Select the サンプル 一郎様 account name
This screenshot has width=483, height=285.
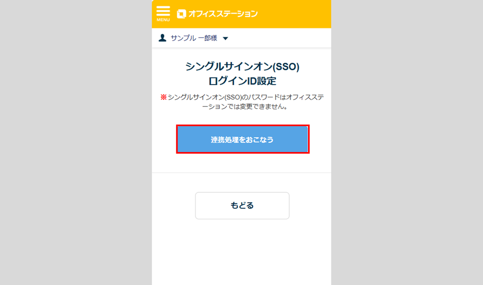tap(194, 38)
